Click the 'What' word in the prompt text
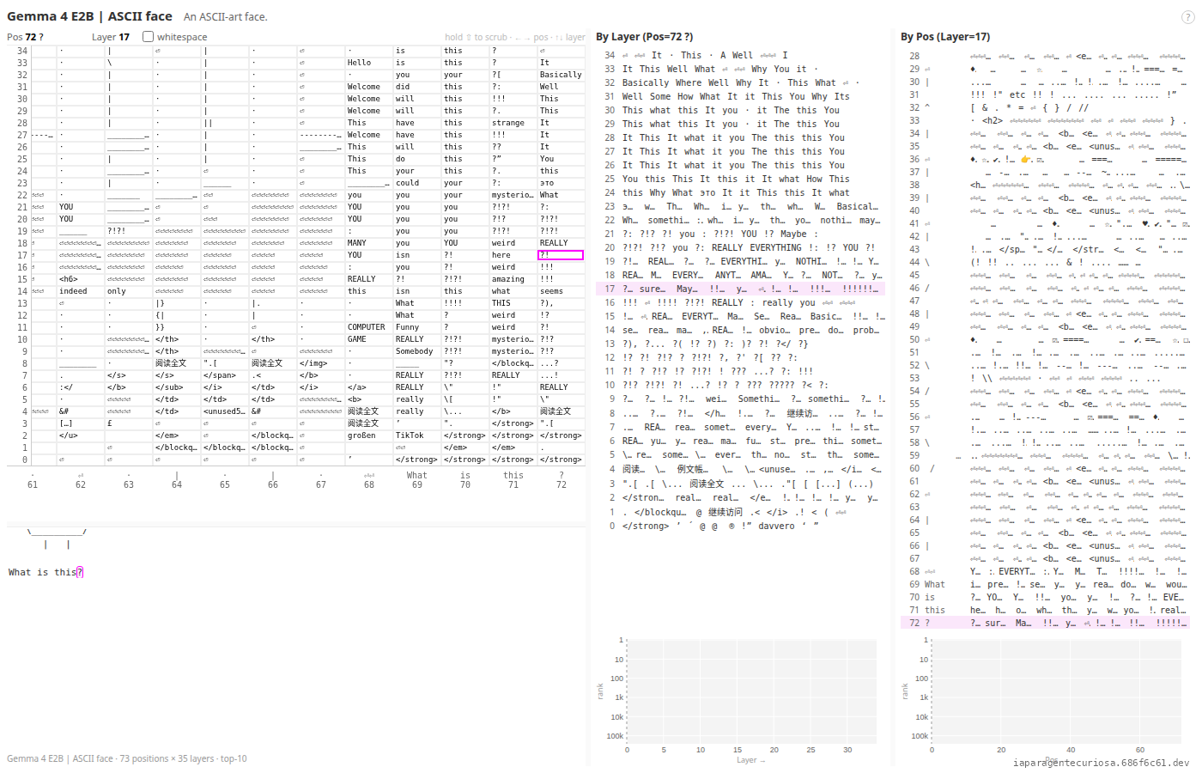 (x=19, y=572)
